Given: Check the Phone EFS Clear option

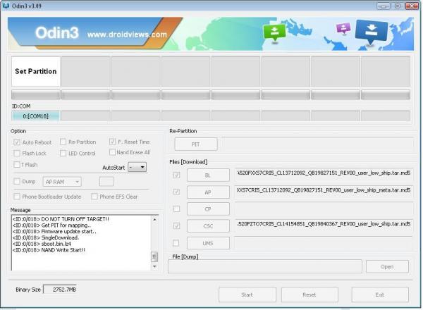Looking at the screenshot, I should [x=94, y=197].
